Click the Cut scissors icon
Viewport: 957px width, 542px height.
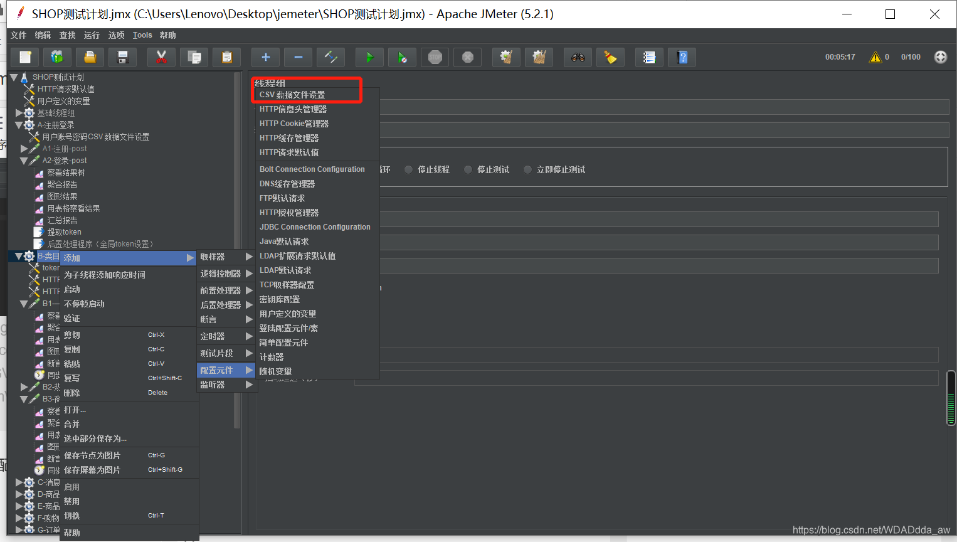161,57
